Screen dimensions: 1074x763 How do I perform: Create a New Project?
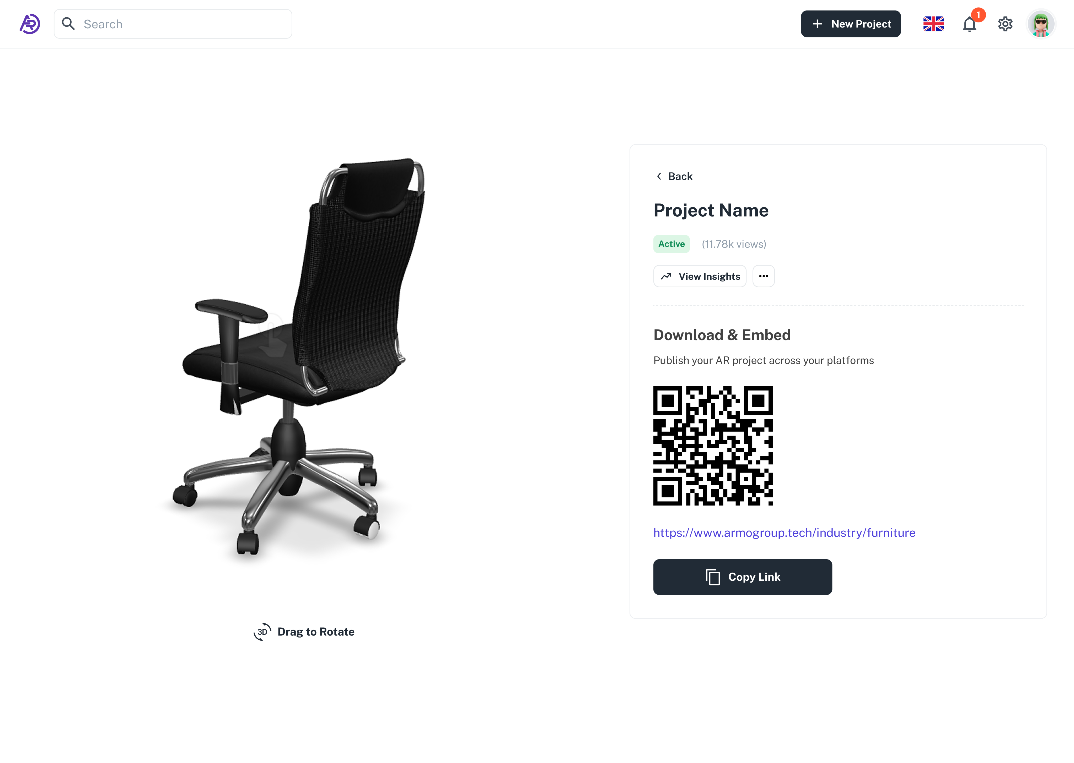click(x=851, y=24)
